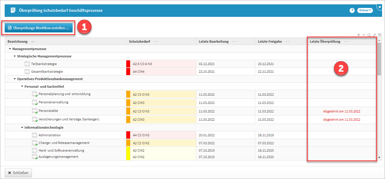
Task: Close the dialog with the corner X
Action: point(380,7)
